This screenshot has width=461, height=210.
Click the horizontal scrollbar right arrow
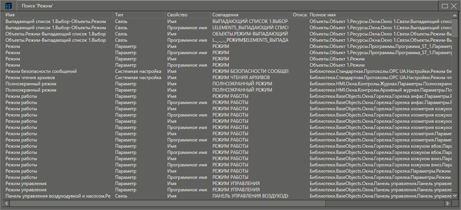pos(448,203)
